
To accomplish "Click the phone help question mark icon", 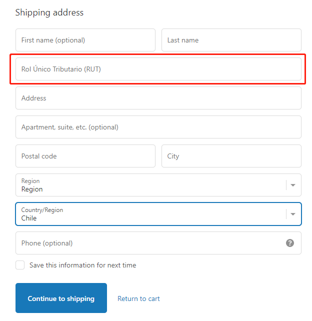I will pyautogui.click(x=289, y=243).
